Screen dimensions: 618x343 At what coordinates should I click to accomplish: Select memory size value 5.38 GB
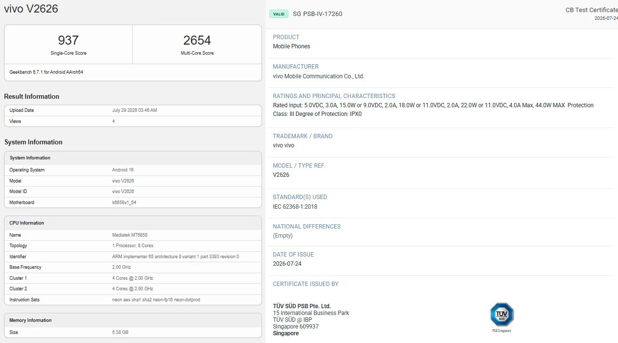click(x=120, y=332)
